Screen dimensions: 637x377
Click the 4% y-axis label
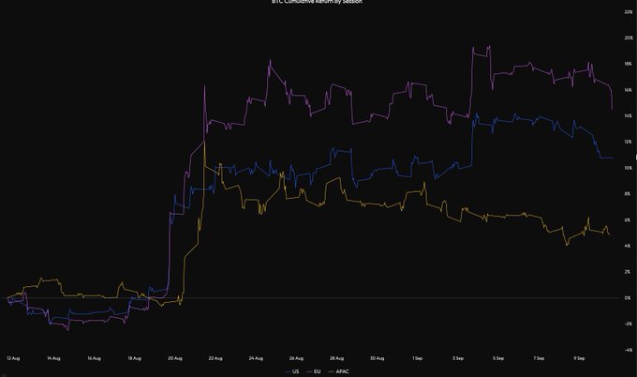(x=629, y=246)
